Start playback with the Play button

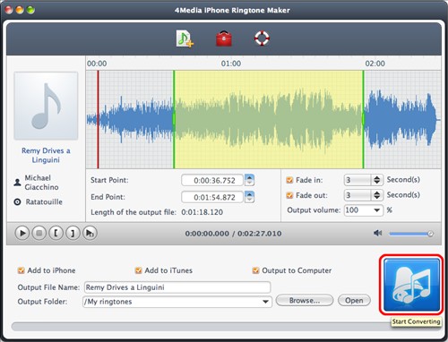pos(22,233)
